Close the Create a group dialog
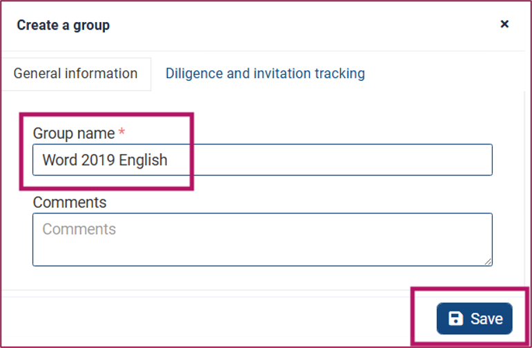Viewport: 532px width, 348px height. point(504,24)
